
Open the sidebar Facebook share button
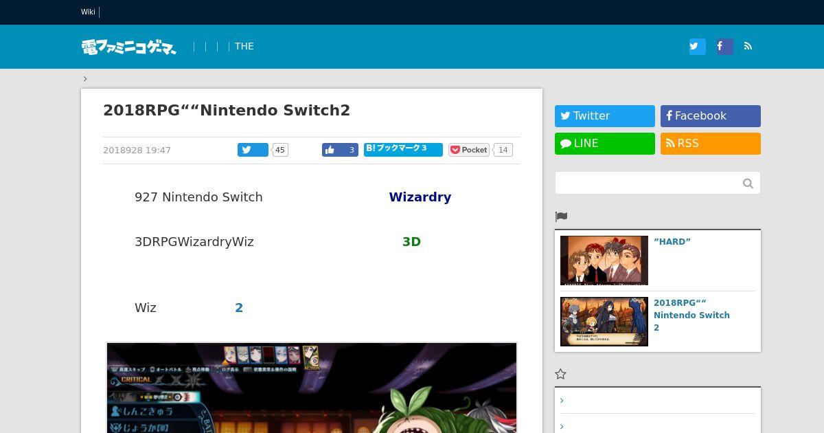pos(711,116)
